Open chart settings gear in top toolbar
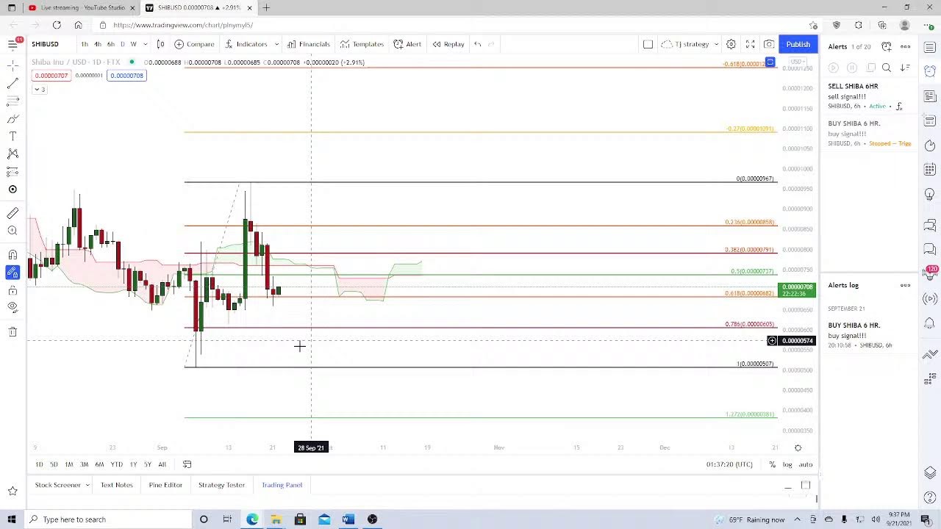This screenshot has height=529, width=941. tap(731, 44)
